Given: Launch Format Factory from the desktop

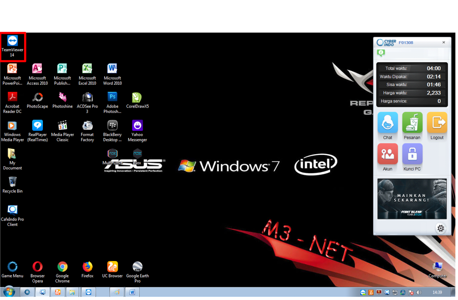Looking at the screenshot, I should click(87, 131).
